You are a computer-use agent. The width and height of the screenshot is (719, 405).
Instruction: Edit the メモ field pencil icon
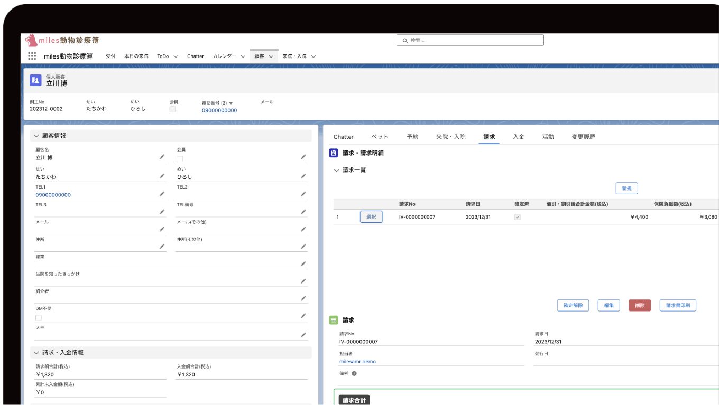303,335
